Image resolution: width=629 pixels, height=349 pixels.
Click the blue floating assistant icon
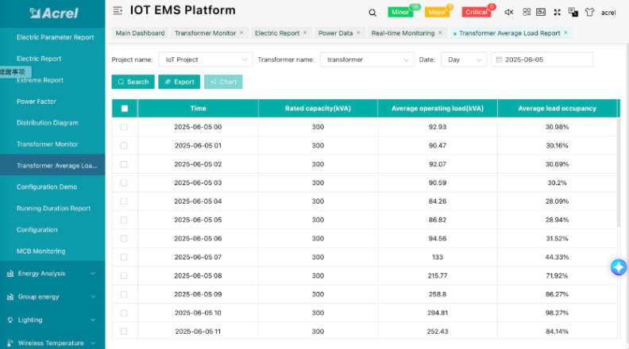click(x=619, y=267)
